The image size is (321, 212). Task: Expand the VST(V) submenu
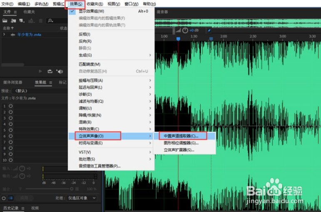111,152
